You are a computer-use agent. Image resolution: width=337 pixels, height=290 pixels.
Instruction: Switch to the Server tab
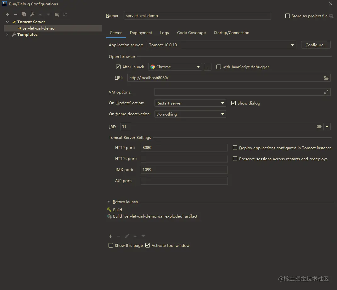(x=116, y=33)
